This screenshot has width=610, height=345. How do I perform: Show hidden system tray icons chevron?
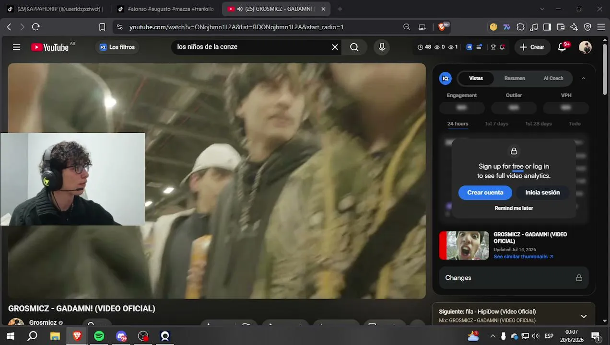pyautogui.click(x=493, y=336)
